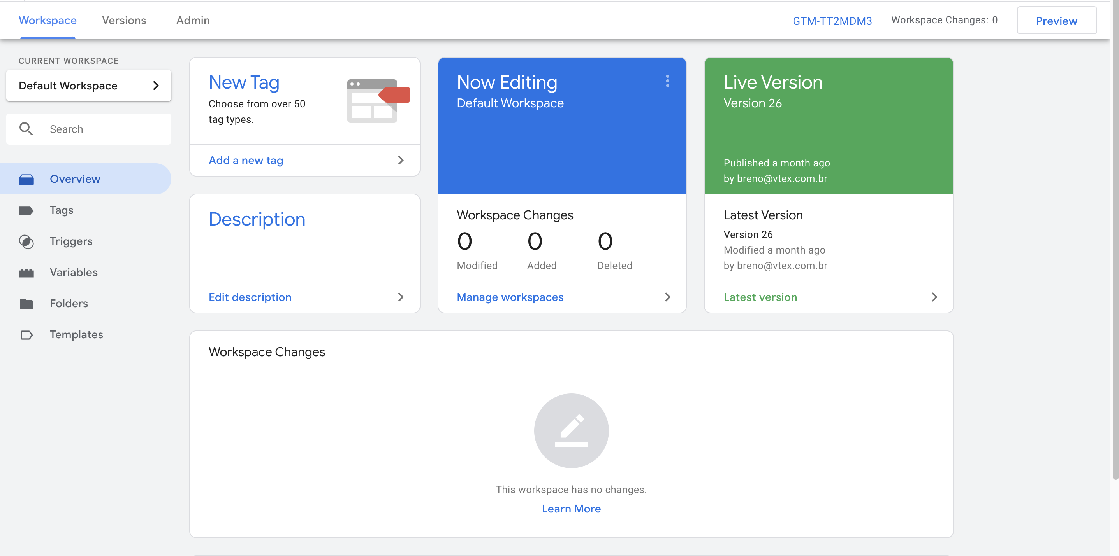
Task: Click the Manage workspaces link
Action: (x=510, y=297)
